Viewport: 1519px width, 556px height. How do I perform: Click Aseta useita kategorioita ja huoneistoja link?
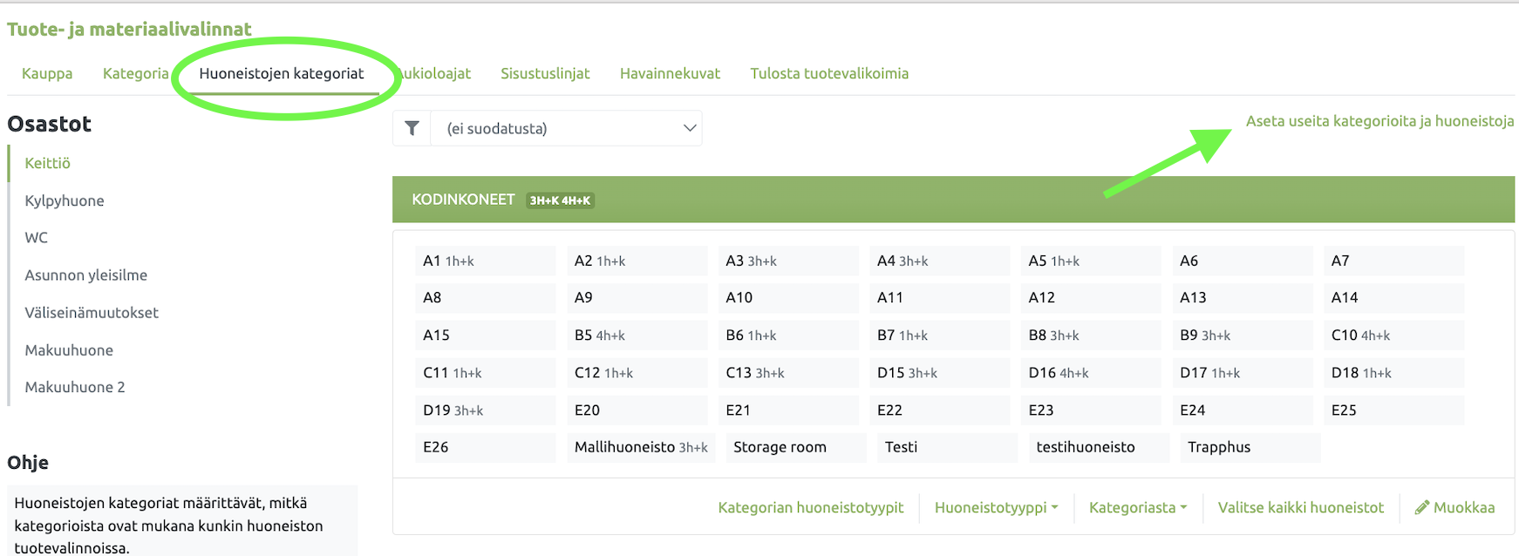click(1379, 121)
